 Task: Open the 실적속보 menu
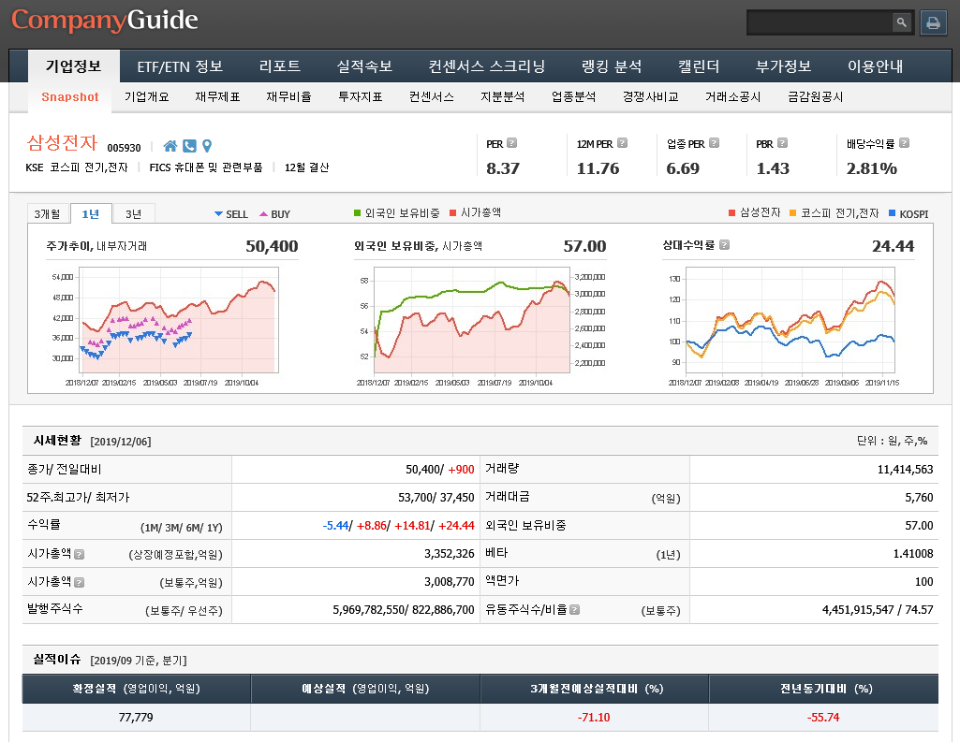pyautogui.click(x=364, y=66)
